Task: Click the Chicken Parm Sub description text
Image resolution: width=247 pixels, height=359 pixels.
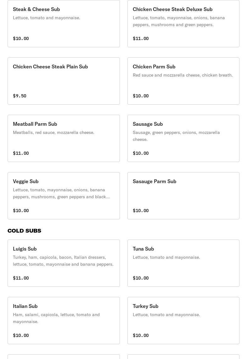Action: 182,75
